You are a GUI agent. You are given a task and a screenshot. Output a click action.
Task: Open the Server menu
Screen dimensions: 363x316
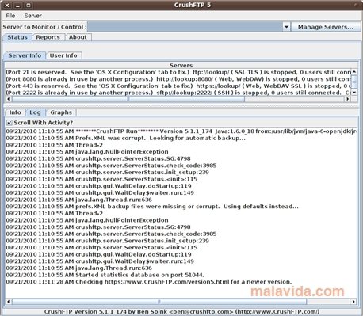coord(33,16)
